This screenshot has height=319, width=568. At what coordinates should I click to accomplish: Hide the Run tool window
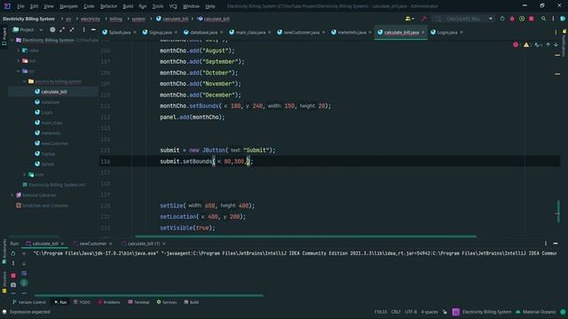[x=556, y=244]
